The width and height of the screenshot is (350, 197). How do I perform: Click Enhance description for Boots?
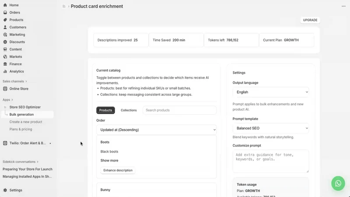pyautogui.click(x=118, y=170)
